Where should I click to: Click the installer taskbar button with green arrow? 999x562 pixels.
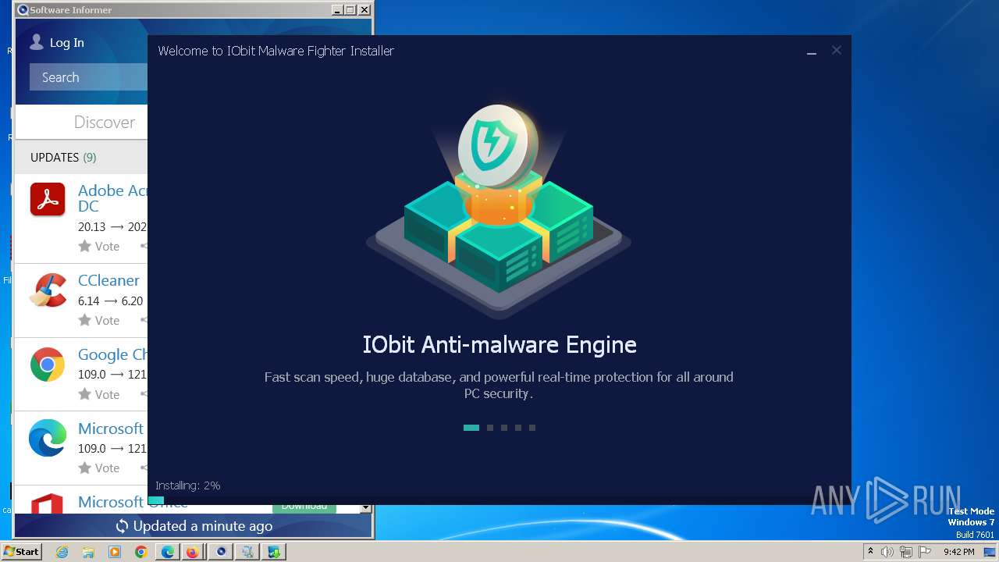tap(274, 552)
